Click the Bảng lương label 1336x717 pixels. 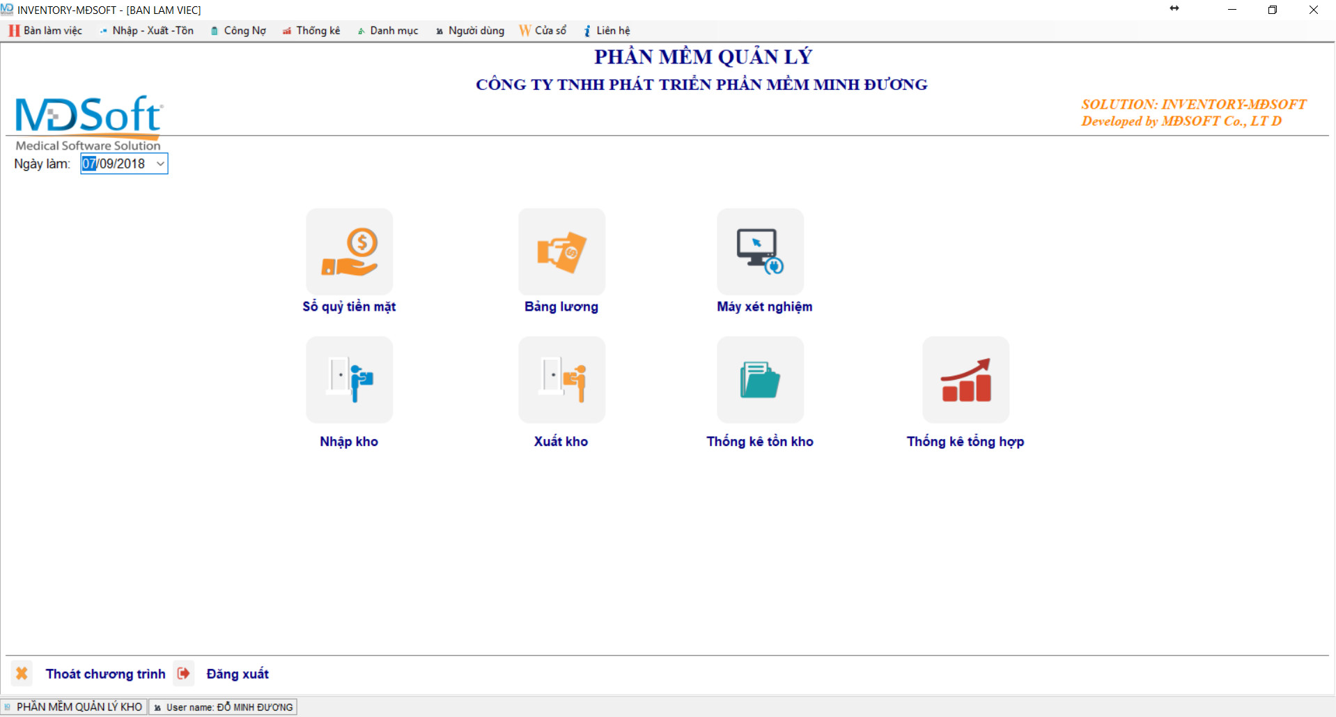click(561, 307)
